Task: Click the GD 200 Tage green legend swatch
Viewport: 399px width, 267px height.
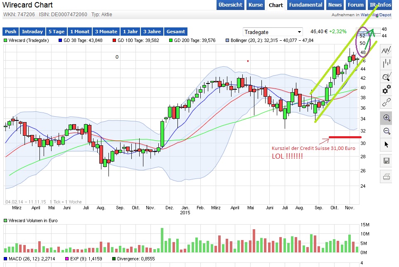Action: 171,40
